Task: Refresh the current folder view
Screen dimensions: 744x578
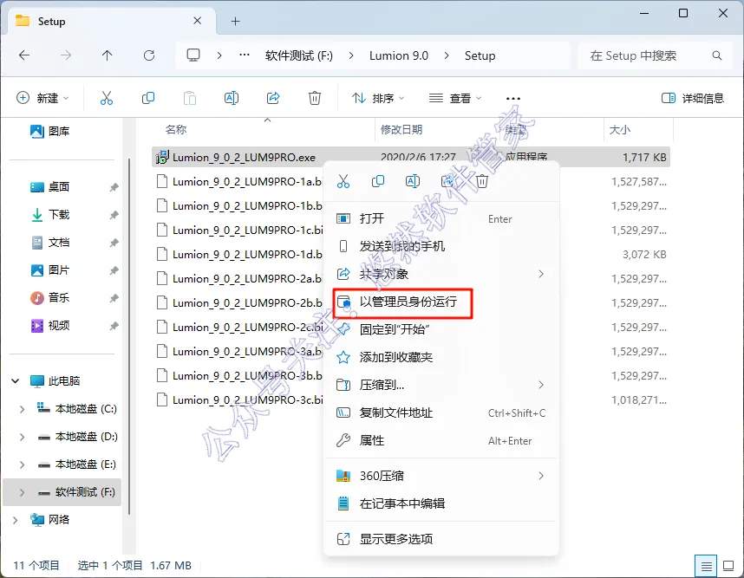Action: (149, 55)
